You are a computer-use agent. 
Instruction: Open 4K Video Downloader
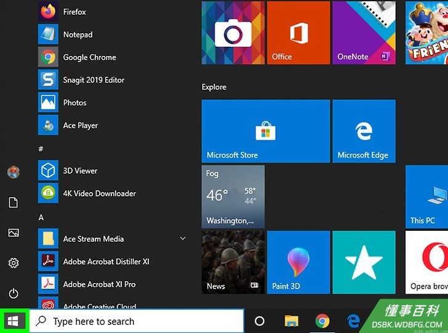click(x=113, y=193)
